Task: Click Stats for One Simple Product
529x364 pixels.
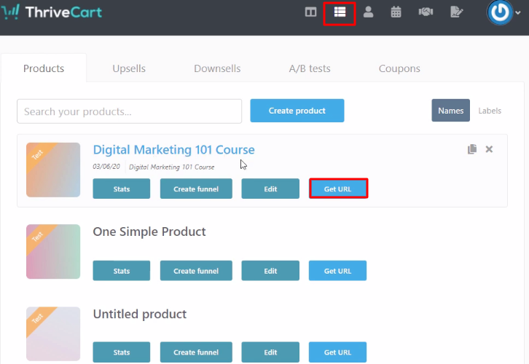Action: point(122,271)
